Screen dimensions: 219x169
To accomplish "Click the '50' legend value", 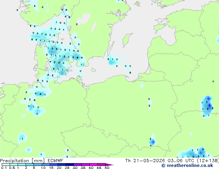I will (x=107, y=168).
